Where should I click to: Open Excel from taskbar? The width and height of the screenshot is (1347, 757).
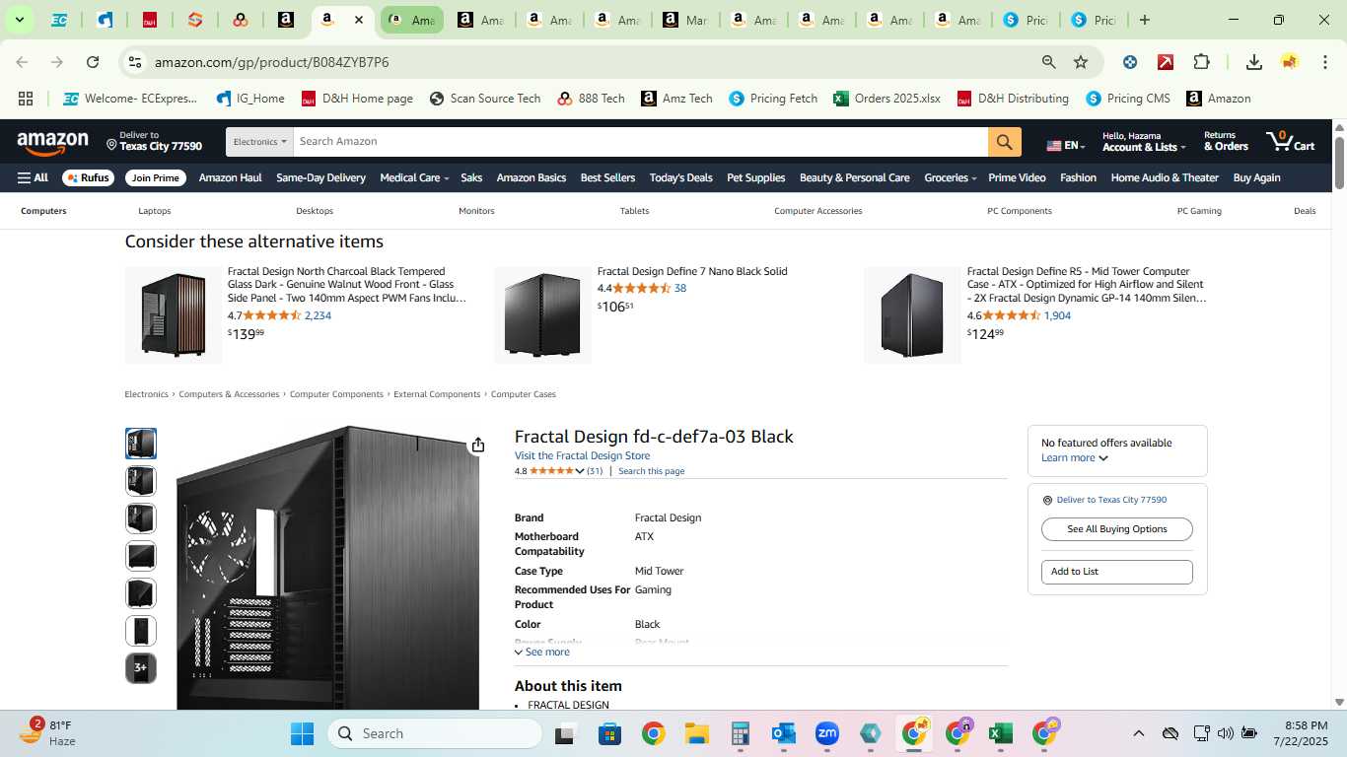pyautogui.click(x=1001, y=733)
